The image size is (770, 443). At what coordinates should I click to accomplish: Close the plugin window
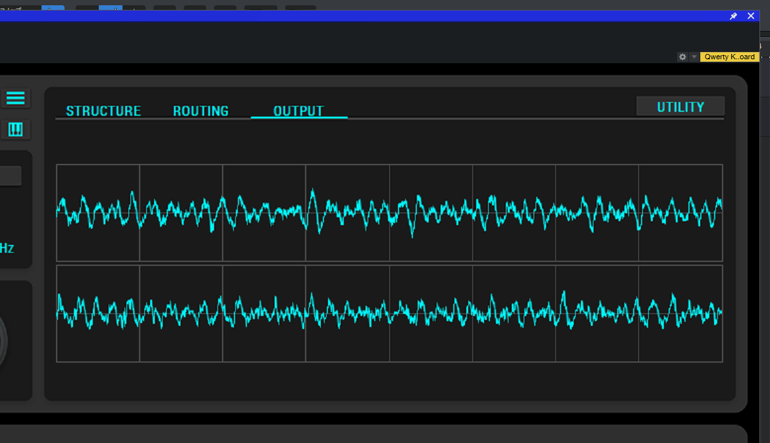(x=751, y=16)
